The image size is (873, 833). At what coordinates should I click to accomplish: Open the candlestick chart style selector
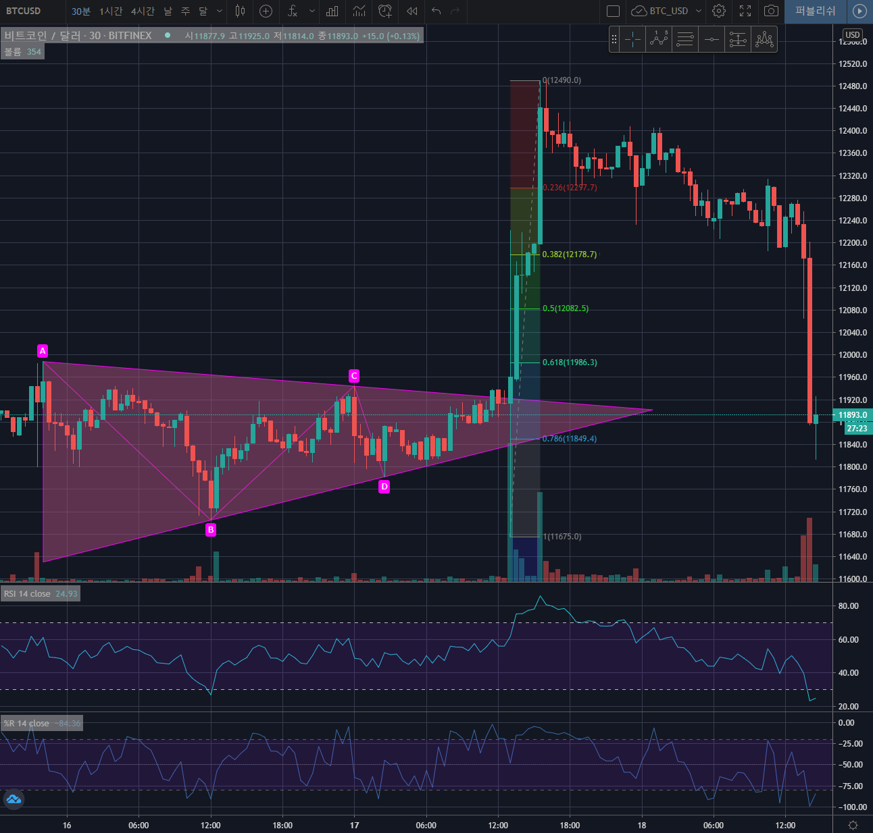point(240,11)
